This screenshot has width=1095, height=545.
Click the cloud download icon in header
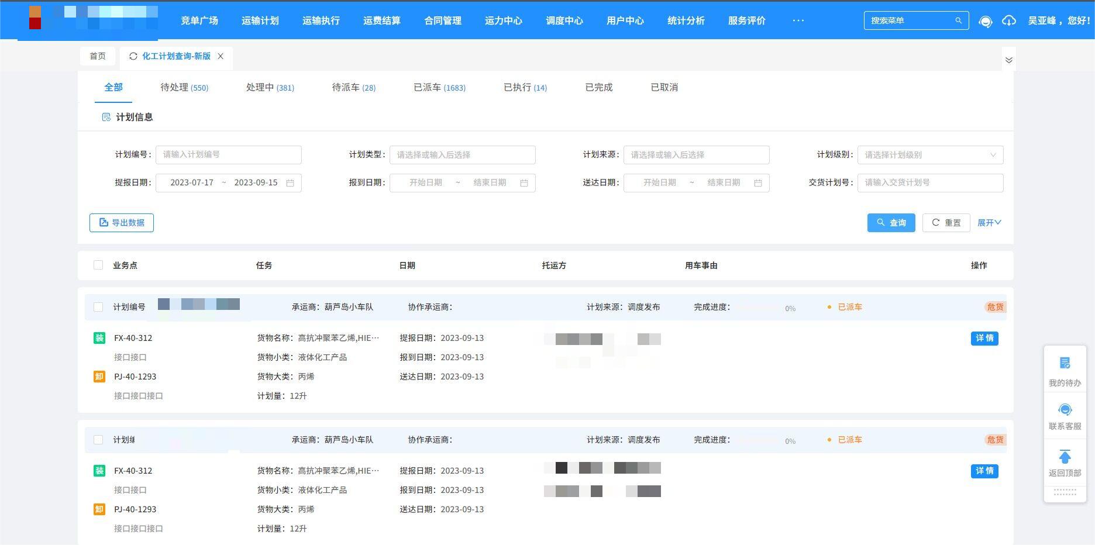coord(1009,20)
